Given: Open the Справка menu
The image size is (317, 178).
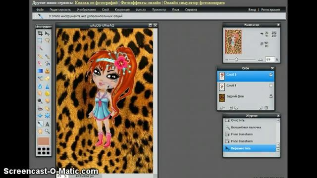Looking at the screenshot, I should pos(191,10).
